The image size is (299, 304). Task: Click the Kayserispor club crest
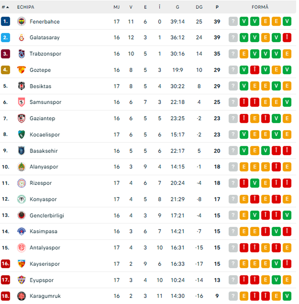pos(21,264)
